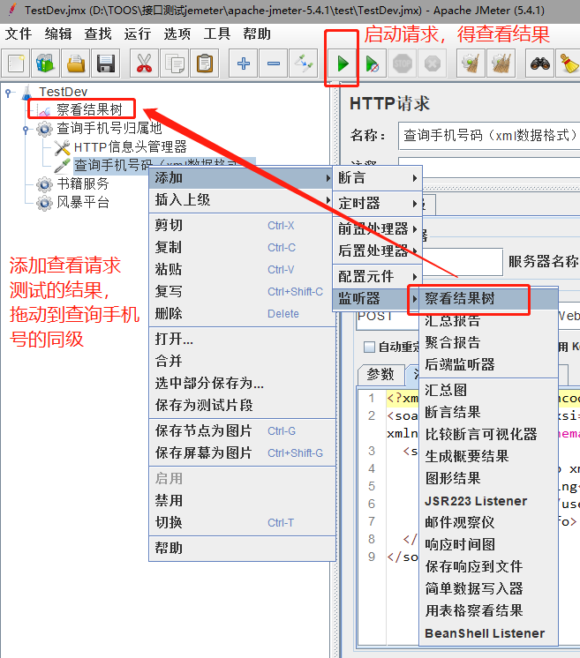Select the TestDev test plan node

pyautogui.click(x=63, y=92)
